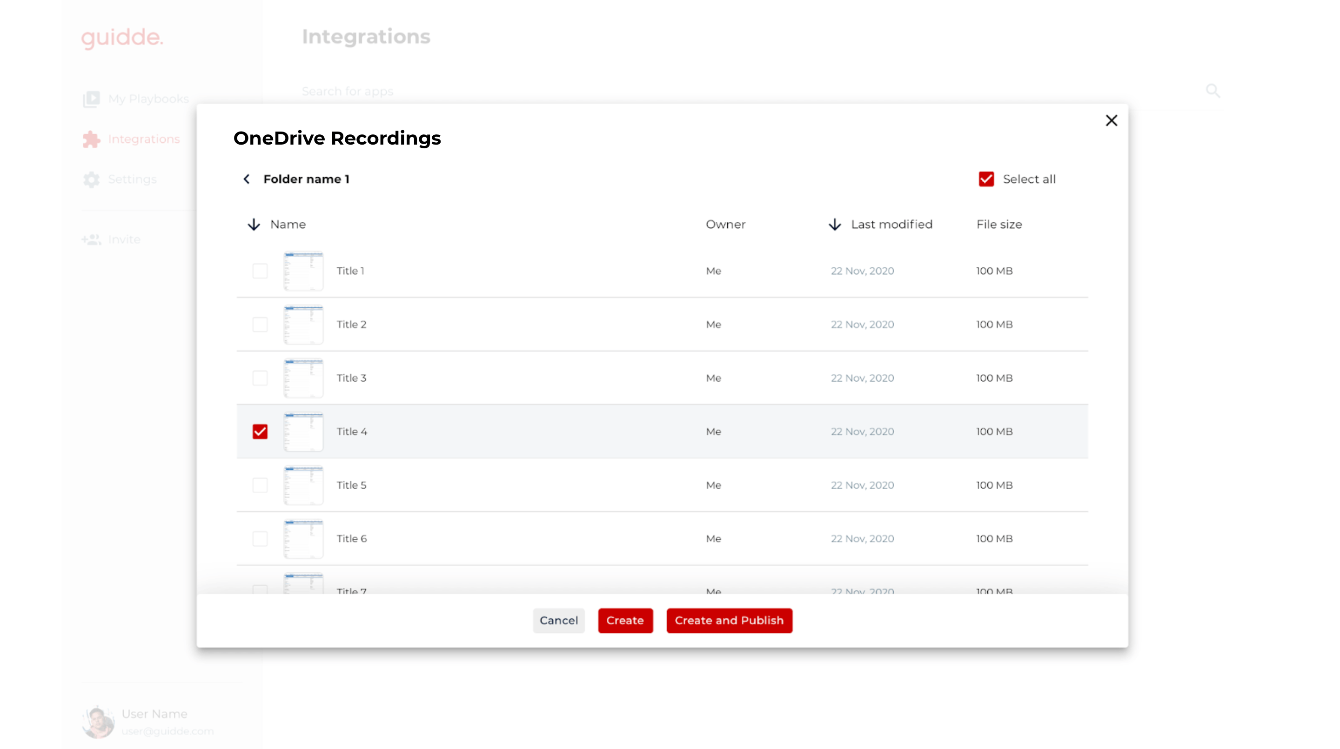The height and width of the screenshot is (749, 1340).
Task: Click the Create button
Action: [x=625, y=620]
